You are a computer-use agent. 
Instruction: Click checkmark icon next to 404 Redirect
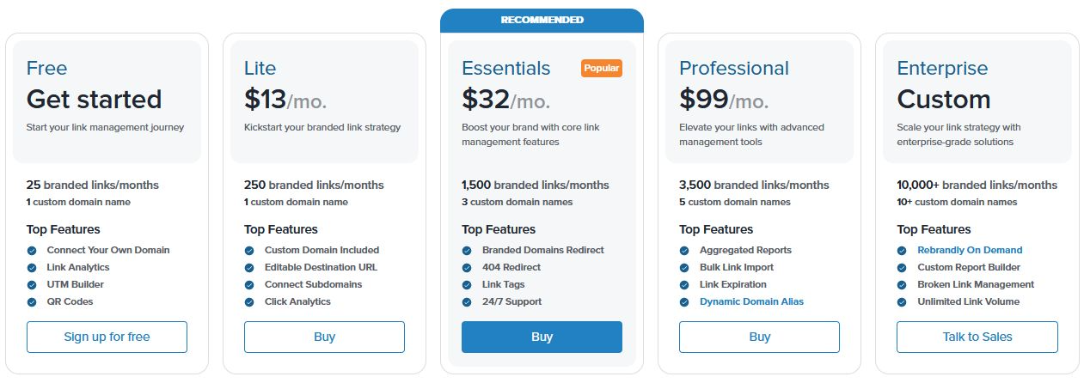pos(467,268)
